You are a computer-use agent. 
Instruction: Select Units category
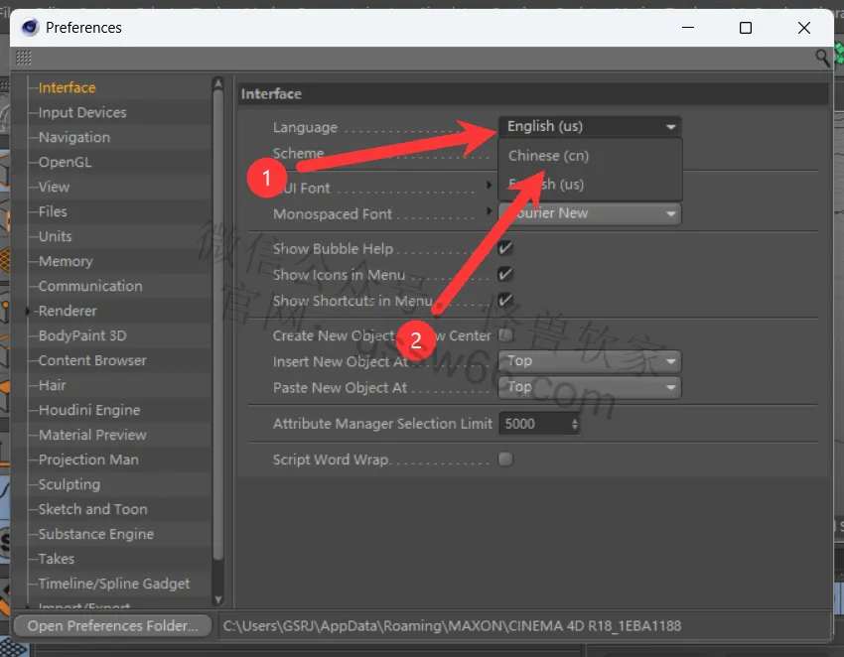pos(55,236)
